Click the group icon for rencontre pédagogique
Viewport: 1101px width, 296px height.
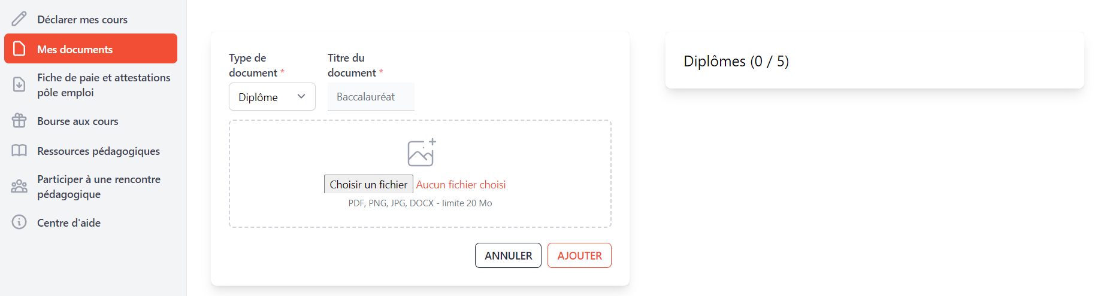[19, 187]
